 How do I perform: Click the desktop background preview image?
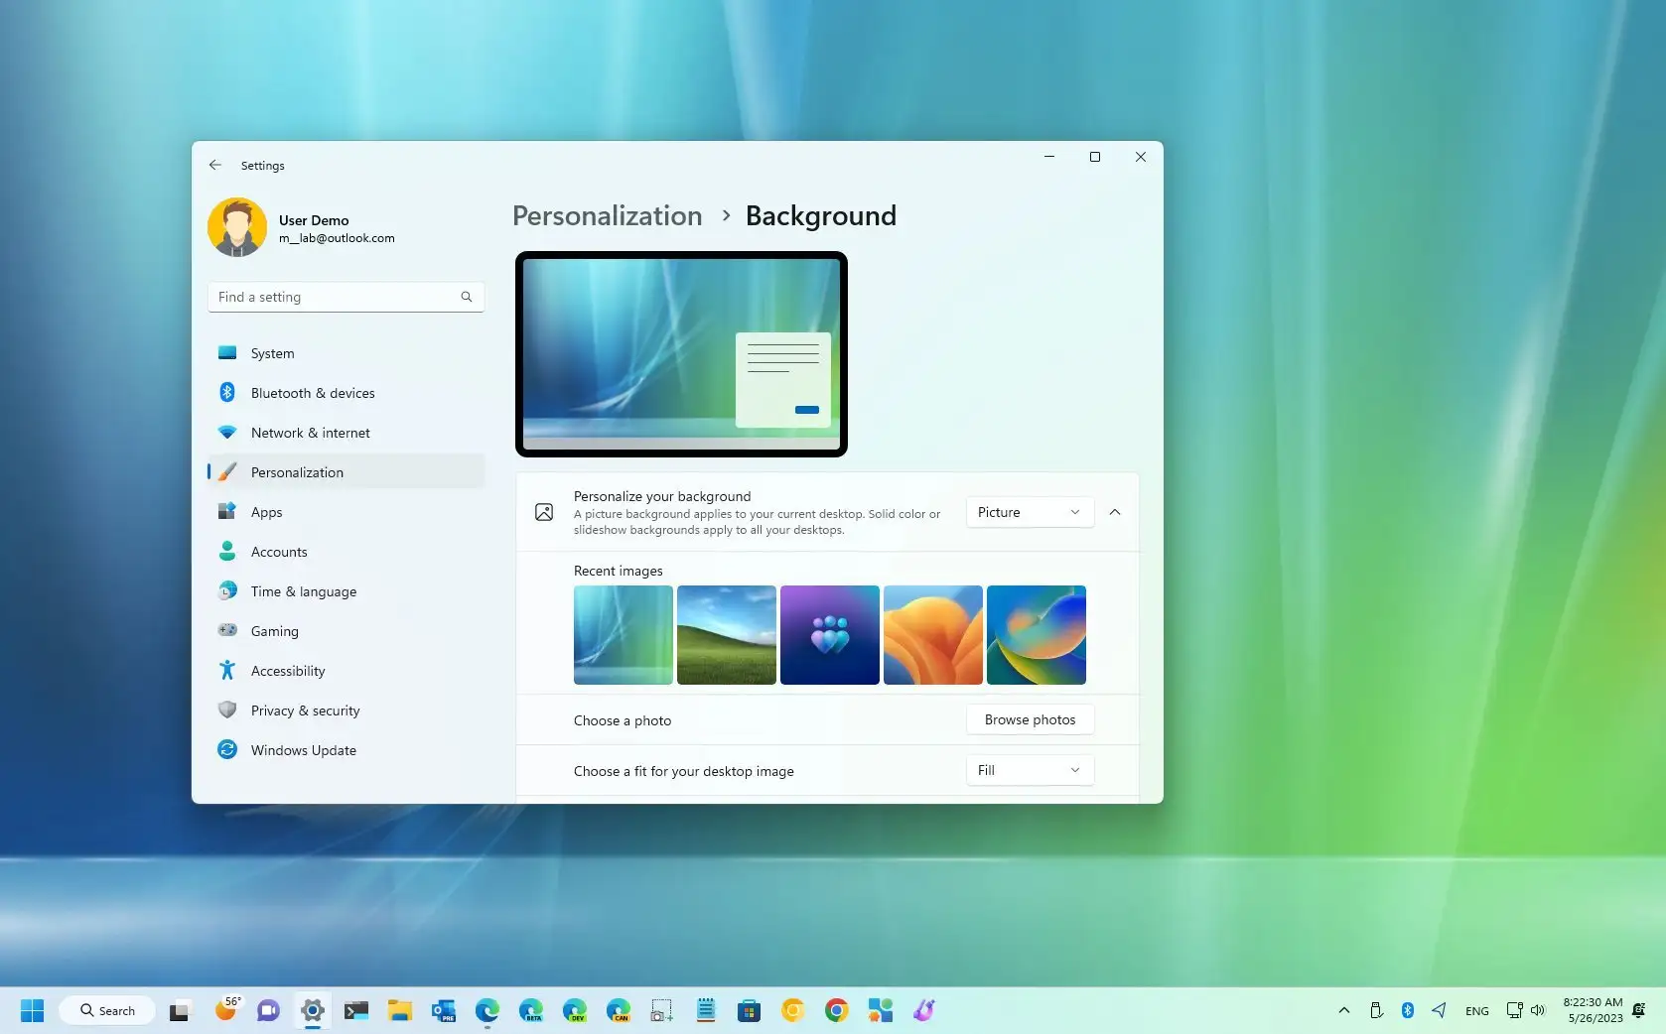[x=681, y=354]
